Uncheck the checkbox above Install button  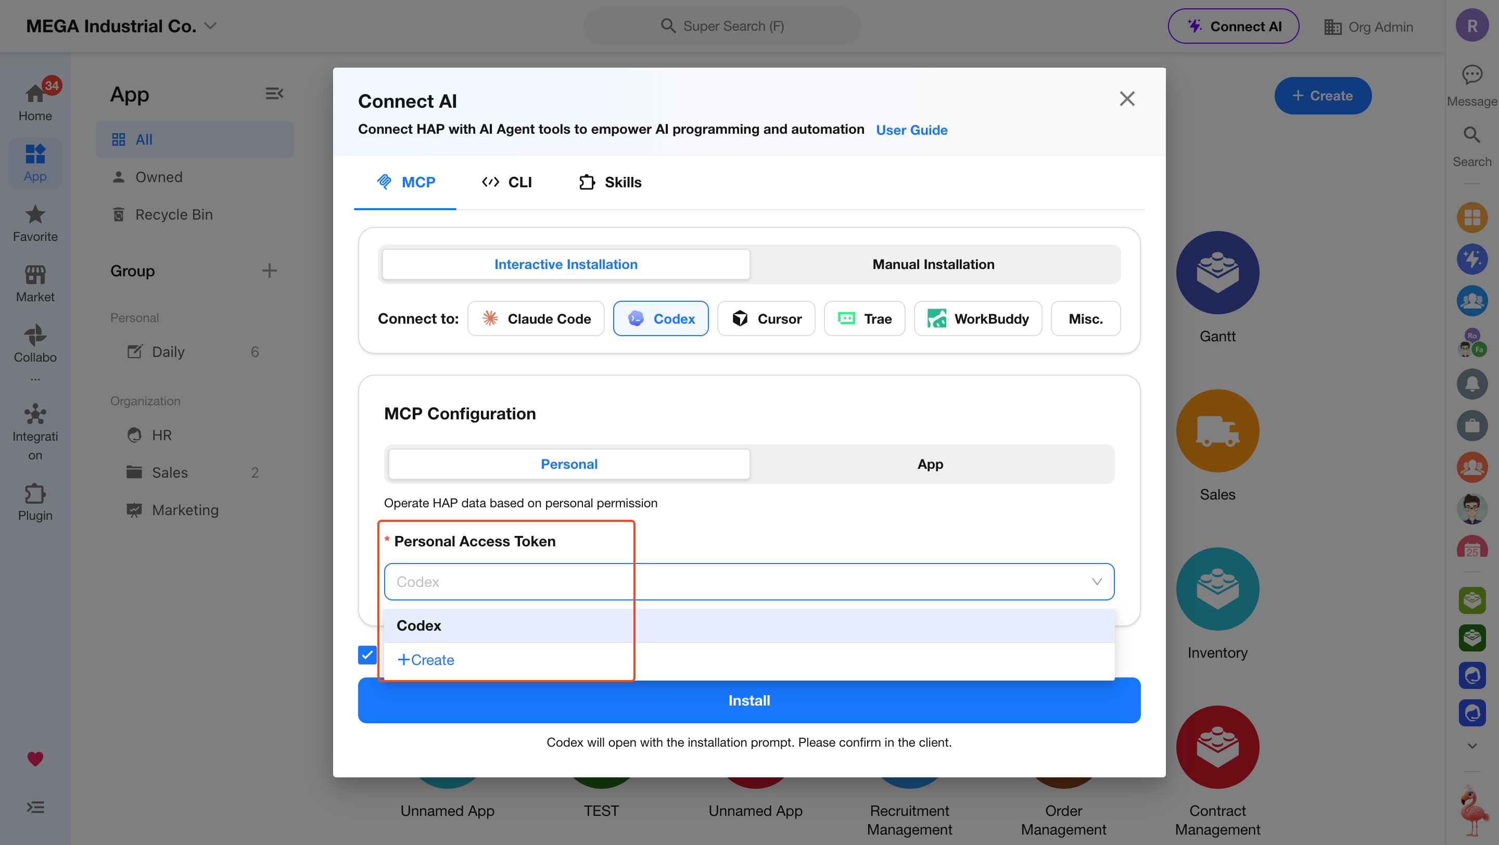click(x=366, y=655)
